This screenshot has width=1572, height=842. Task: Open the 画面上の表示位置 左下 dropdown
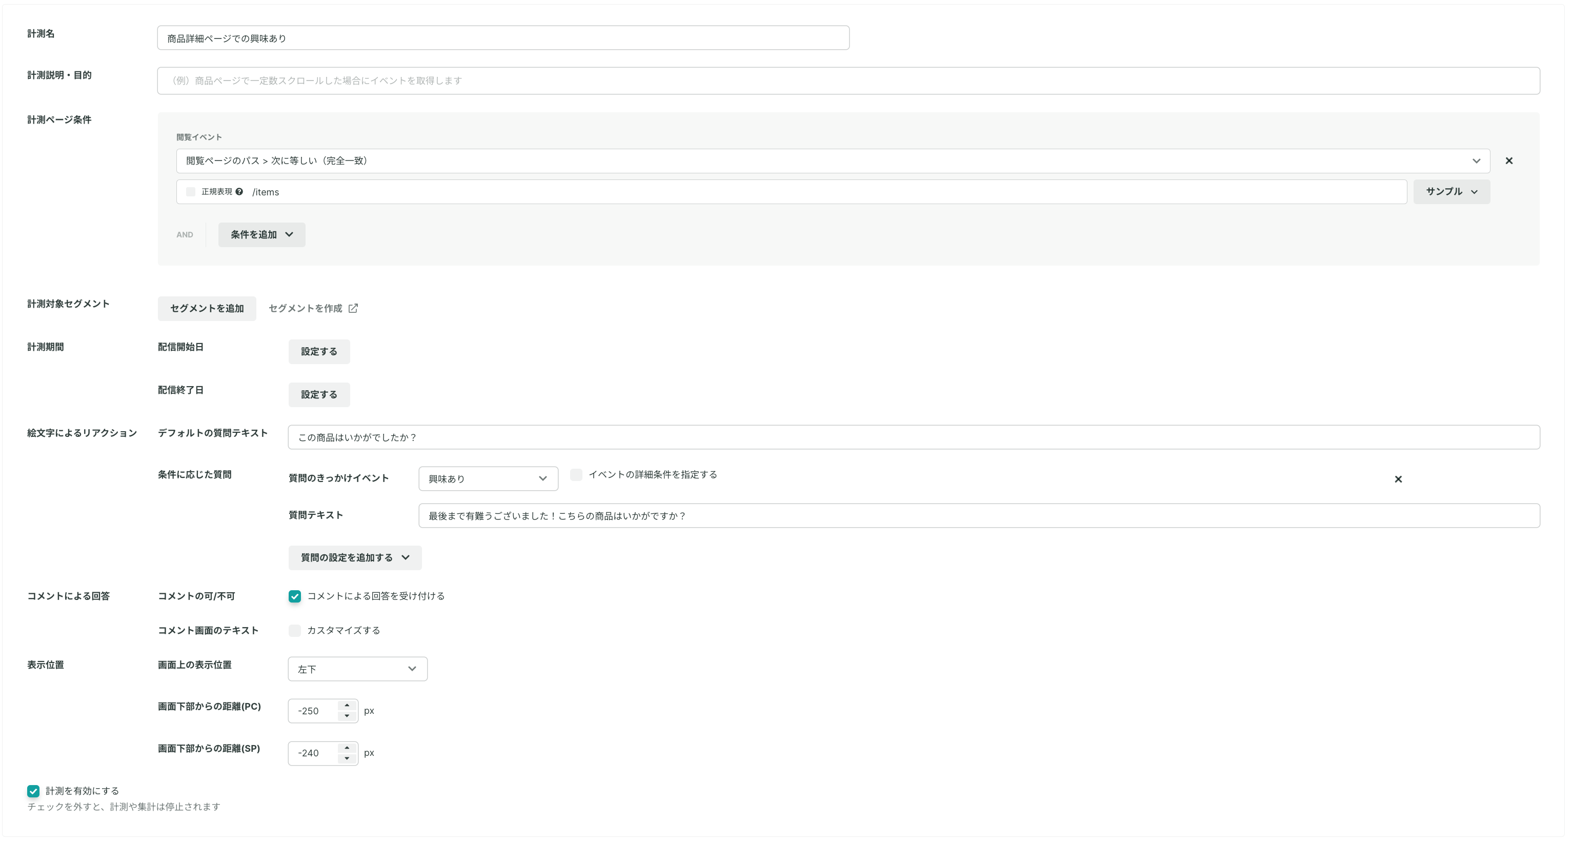point(357,669)
